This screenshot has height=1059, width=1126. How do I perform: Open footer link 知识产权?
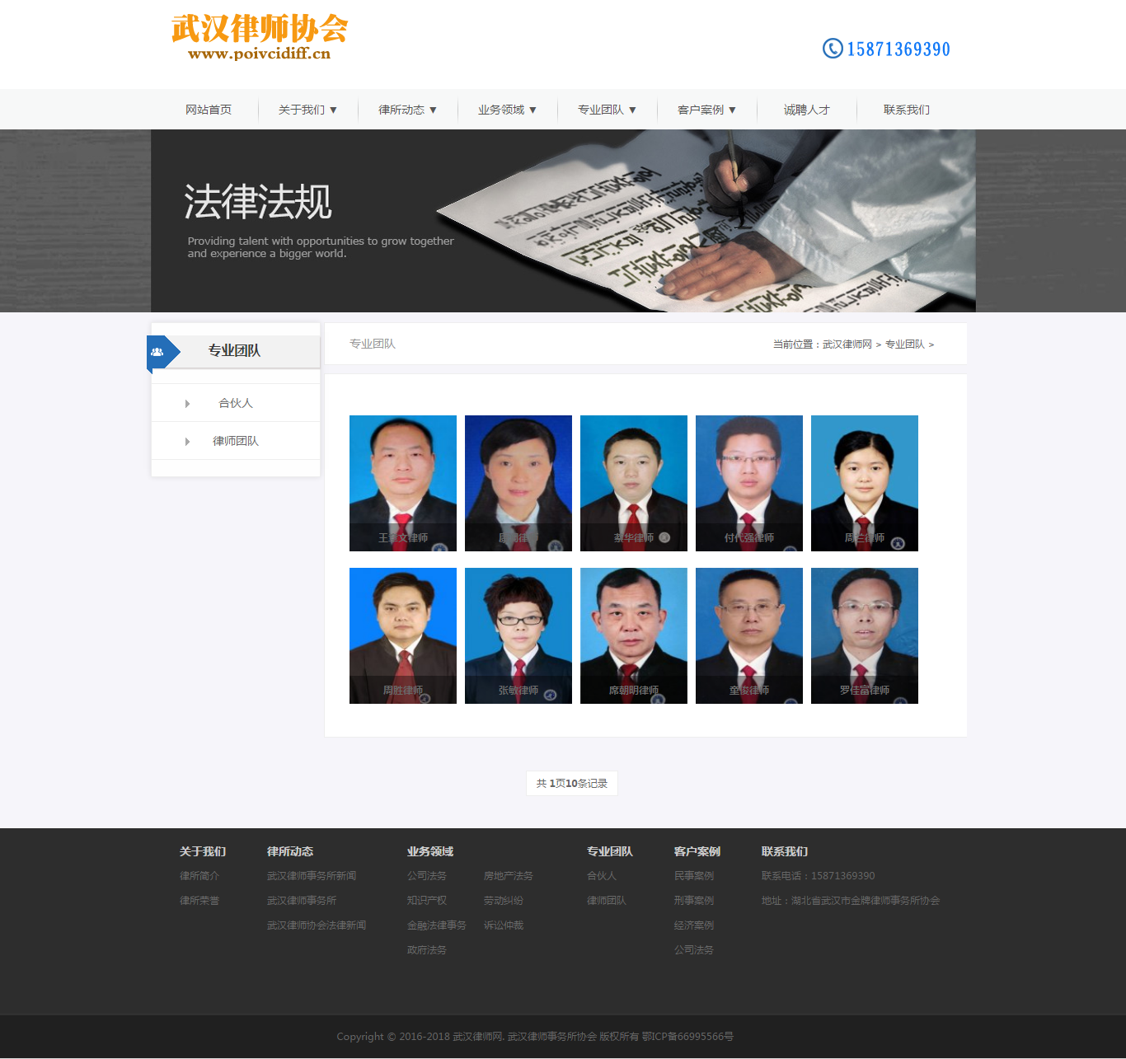[x=427, y=901]
